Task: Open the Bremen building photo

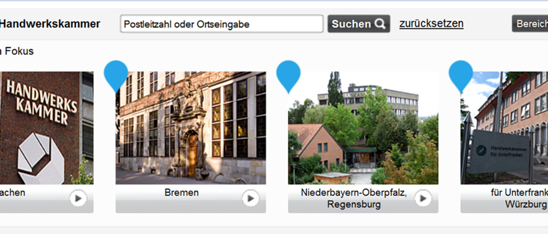Action: 191,128
